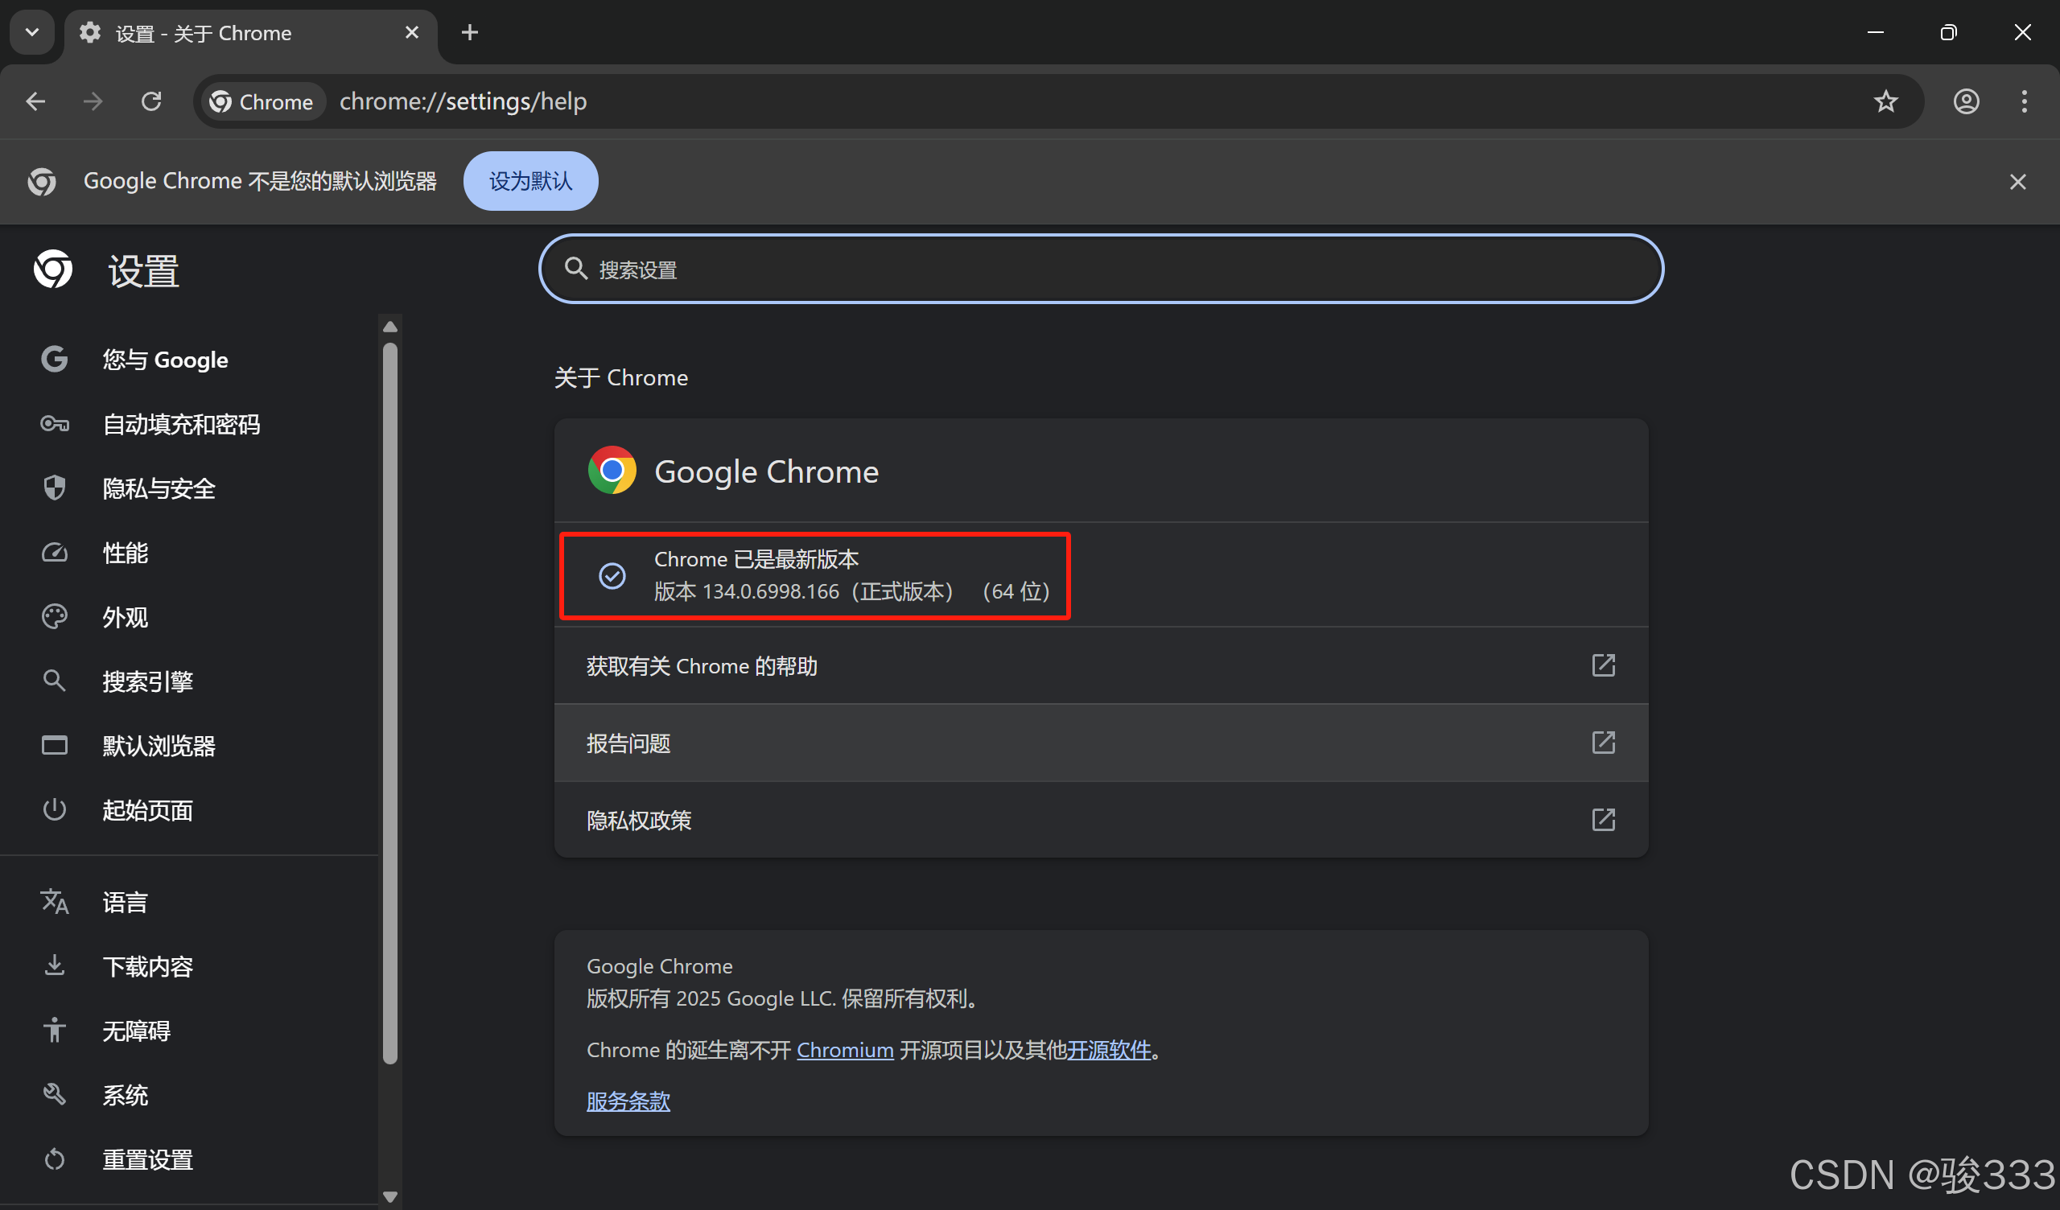Click the bookmark star in the address bar
2060x1210 pixels.
pyautogui.click(x=1885, y=101)
